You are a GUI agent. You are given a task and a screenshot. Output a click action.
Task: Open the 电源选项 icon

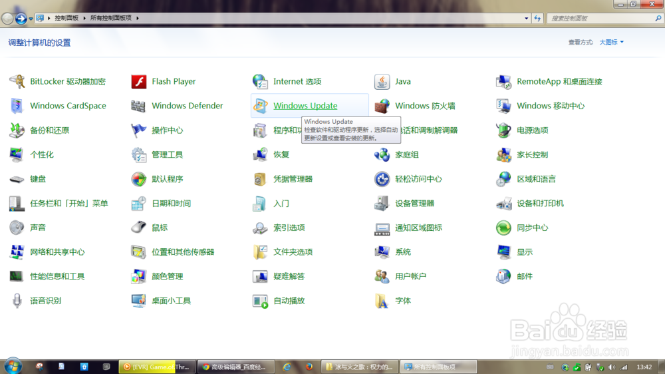[503, 130]
